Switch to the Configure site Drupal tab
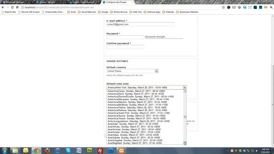 pyautogui.click(x=117, y=2)
